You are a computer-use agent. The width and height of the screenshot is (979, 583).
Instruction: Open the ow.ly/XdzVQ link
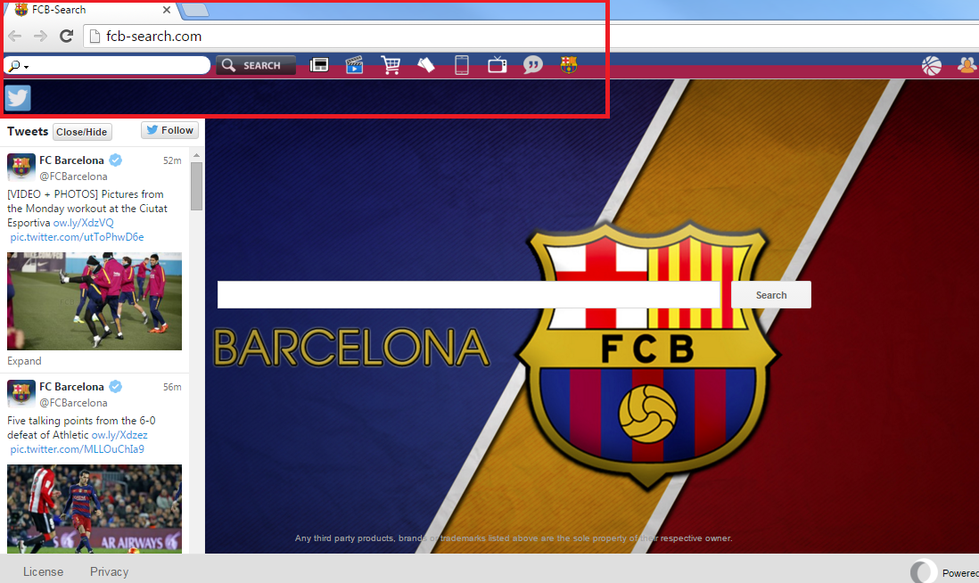[x=83, y=223]
